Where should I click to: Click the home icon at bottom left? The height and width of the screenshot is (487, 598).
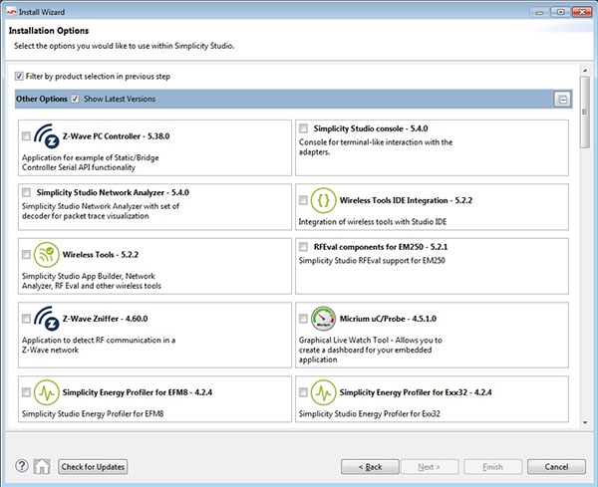click(x=42, y=466)
